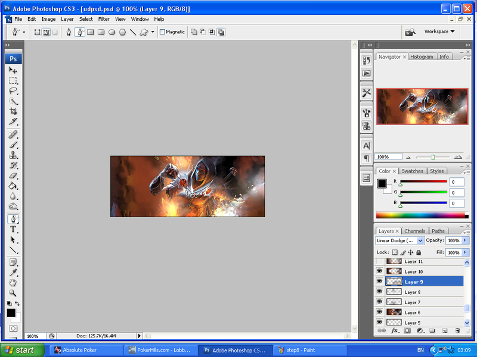This screenshot has height=357, width=477.
Task: Select the Brush tool in toolbox
Action: click(x=13, y=145)
